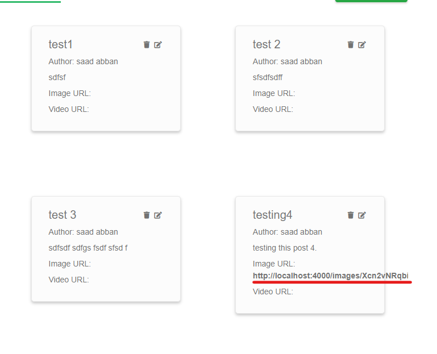Click Video URL label in test1 card

(x=69, y=109)
